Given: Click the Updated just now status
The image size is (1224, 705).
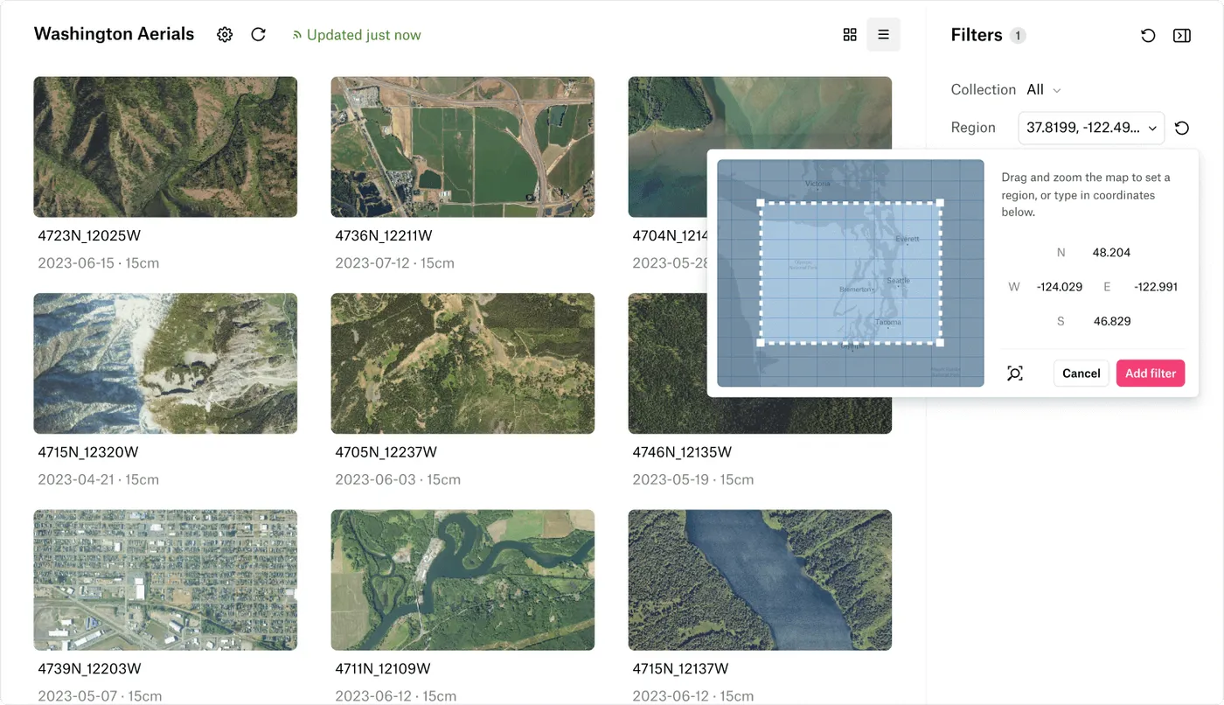Looking at the screenshot, I should coord(357,35).
